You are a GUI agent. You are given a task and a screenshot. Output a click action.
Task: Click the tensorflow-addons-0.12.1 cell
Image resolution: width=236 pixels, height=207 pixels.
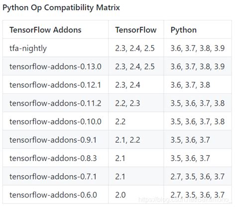(x=56, y=84)
